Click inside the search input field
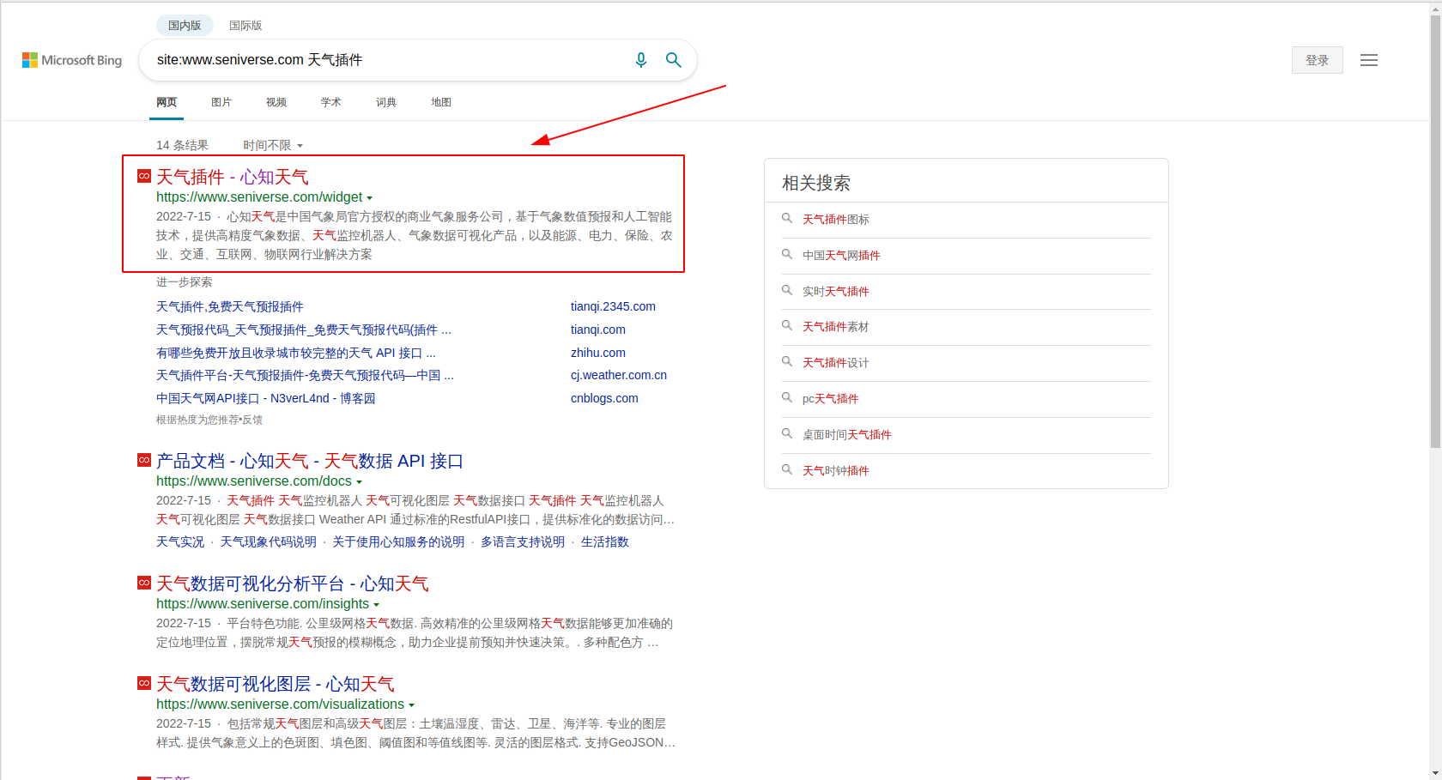The image size is (1442, 780). coord(386,60)
